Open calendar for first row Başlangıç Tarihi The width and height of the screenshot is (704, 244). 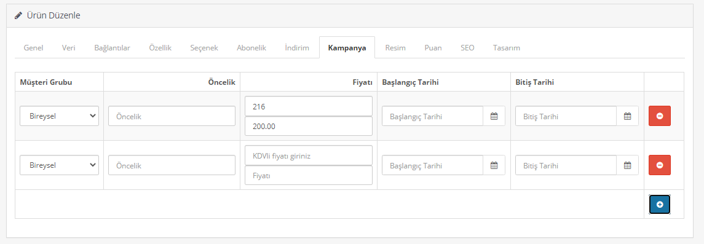(494, 116)
